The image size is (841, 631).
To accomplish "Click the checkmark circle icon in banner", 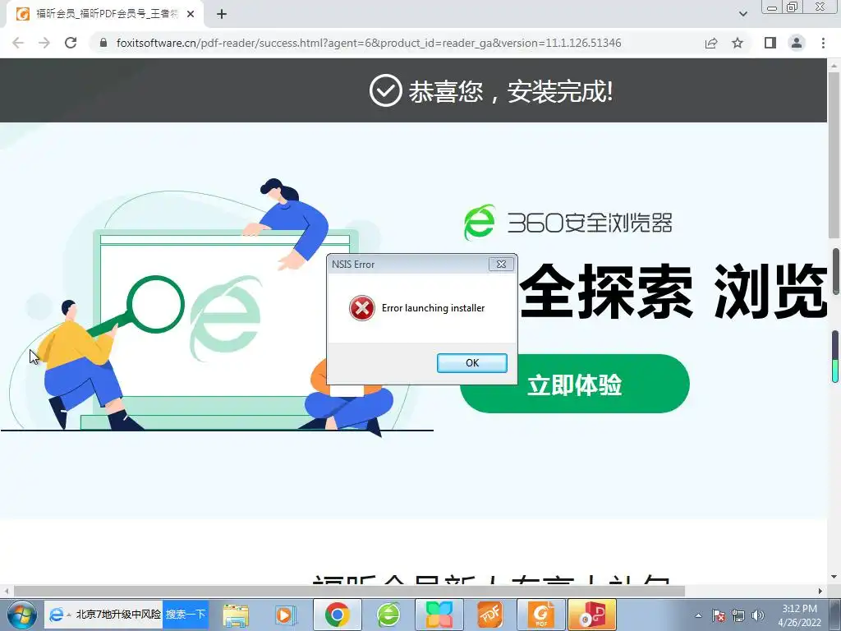I will point(386,90).
